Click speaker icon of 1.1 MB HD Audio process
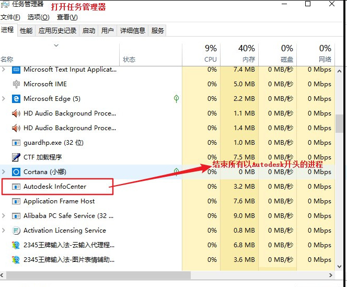347x287 pixels. 16,113
